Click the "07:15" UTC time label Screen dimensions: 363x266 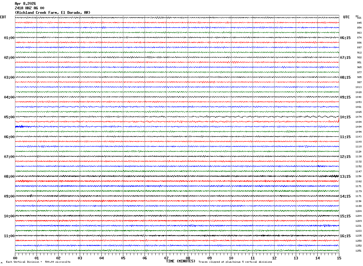click(x=345, y=58)
